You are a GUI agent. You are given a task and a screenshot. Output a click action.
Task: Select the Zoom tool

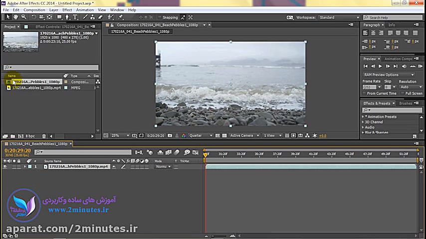pyautogui.click(x=24, y=17)
